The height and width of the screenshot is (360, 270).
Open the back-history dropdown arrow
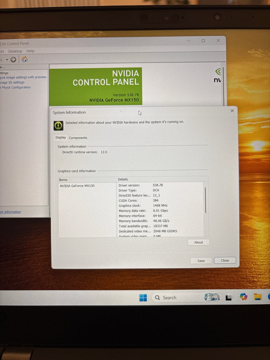click(x=7, y=60)
